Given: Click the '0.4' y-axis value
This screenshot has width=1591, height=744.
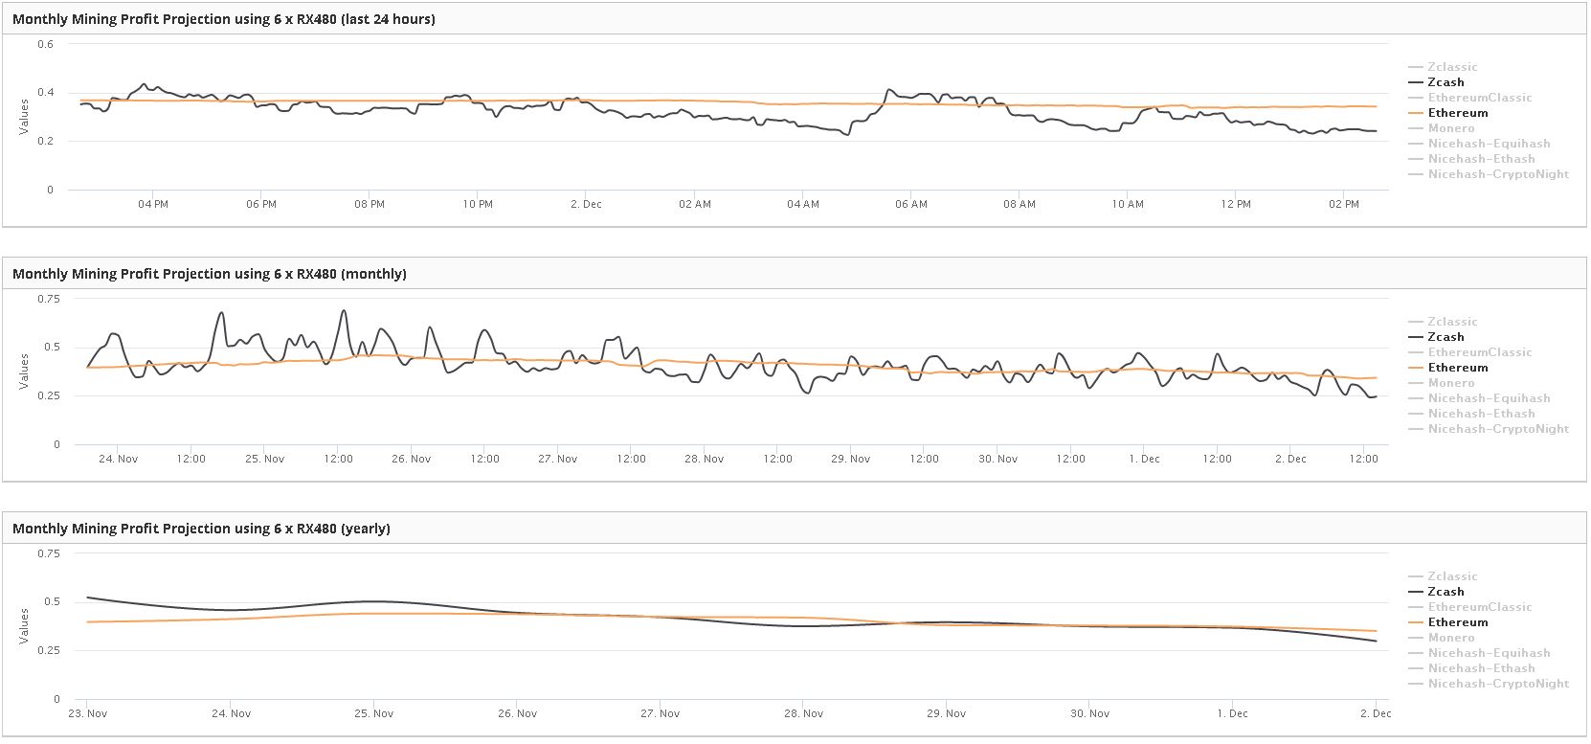Looking at the screenshot, I should click(46, 93).
